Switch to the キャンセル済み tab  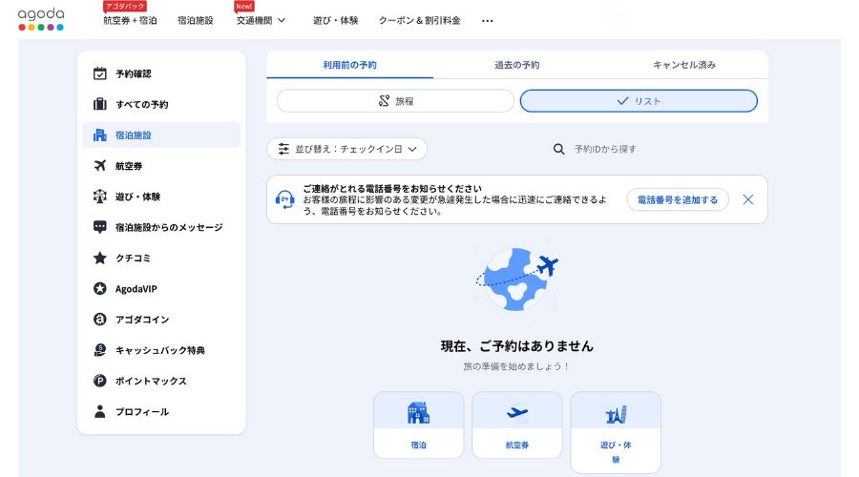pyautogui.click(x=684, y=65)
